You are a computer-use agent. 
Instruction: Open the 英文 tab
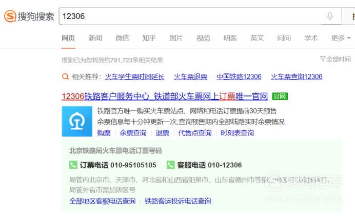[x=257, y=38]
